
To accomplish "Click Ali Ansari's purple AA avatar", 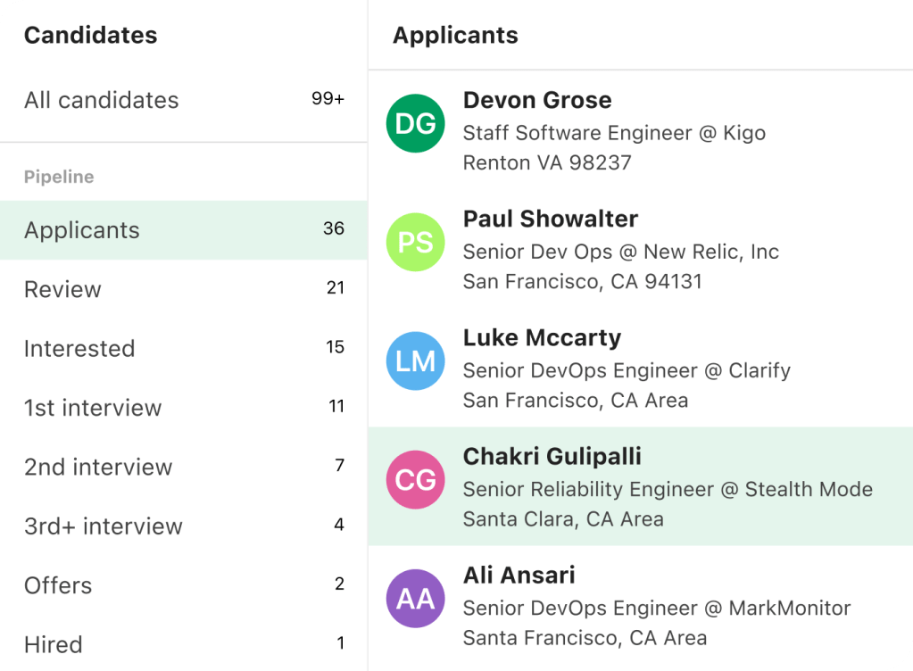I will click(415, 599).
